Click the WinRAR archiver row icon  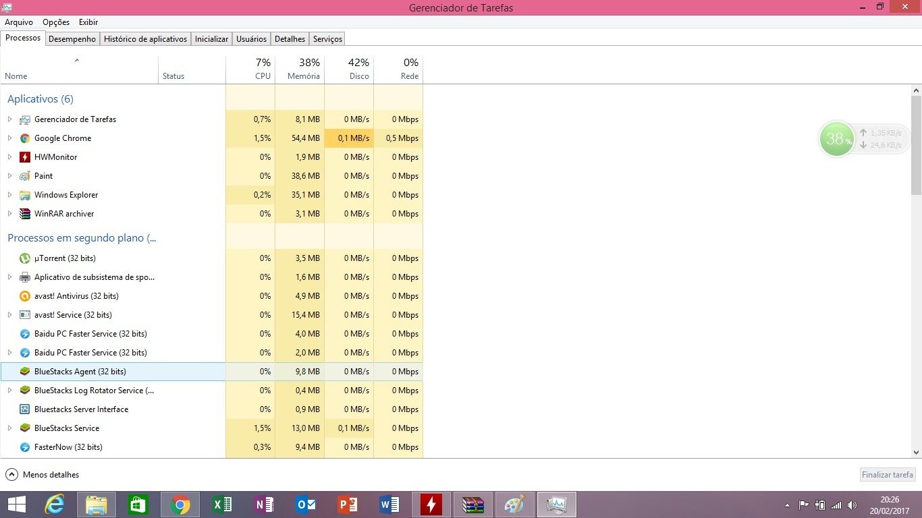pyautogui.click(x=25, y=214)
